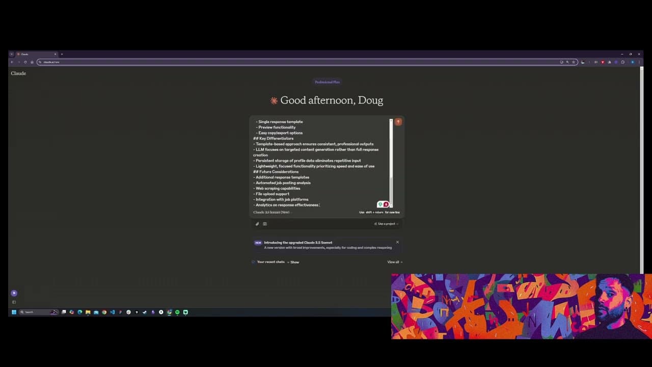Send the message with the orange arrow button
The image size is (652, 367).
point(398,122)
